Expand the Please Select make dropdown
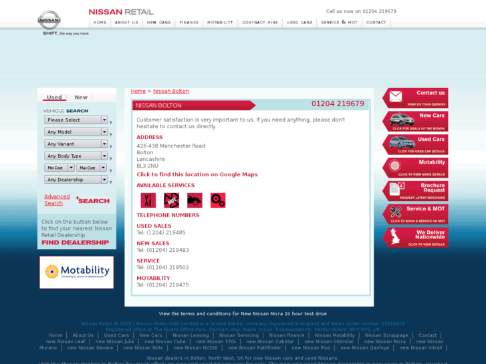486x364 pixels. point(76,120)
